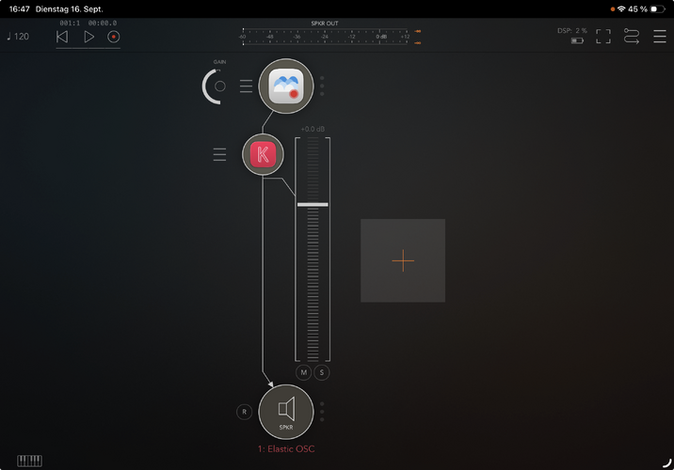Screen dimensions: 674x470
Task: Open the on-screen piano keyboard
Action: [30, 461]
